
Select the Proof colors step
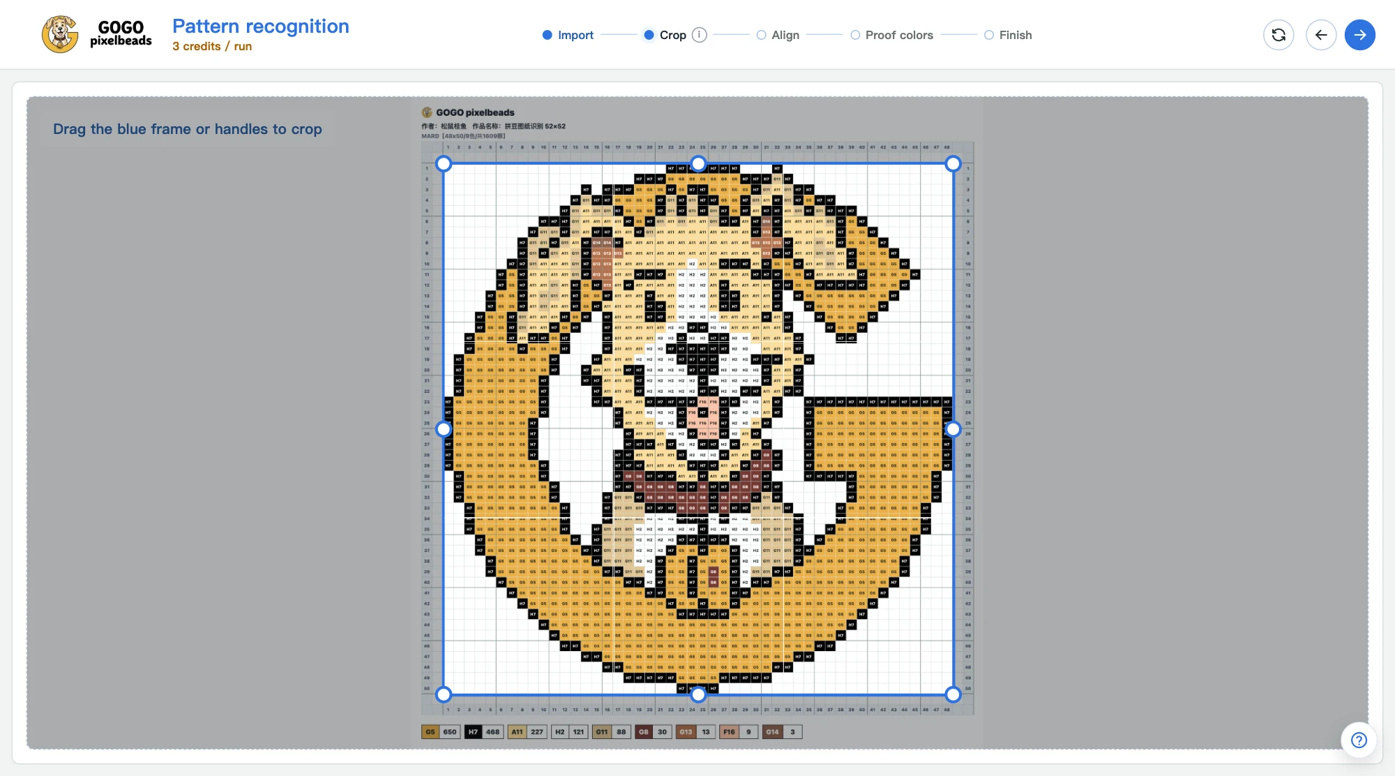(892, 35)
